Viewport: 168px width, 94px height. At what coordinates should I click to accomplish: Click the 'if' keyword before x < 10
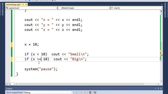(27, 54)
